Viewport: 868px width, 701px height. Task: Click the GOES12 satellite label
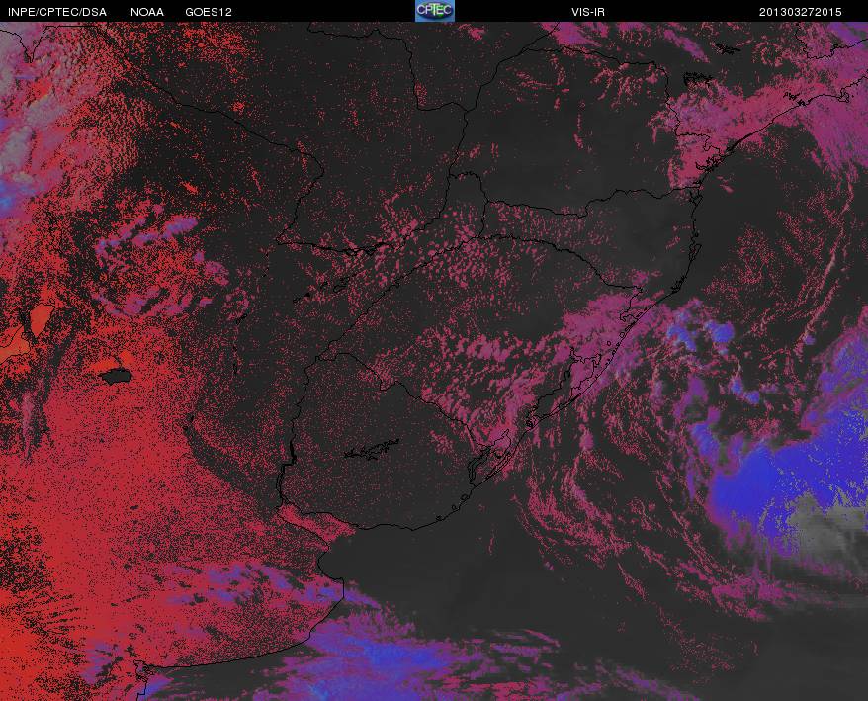[209, 12]
